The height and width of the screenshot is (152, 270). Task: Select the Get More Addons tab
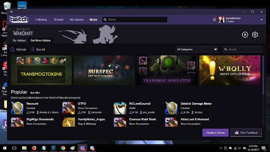point(40,41)
